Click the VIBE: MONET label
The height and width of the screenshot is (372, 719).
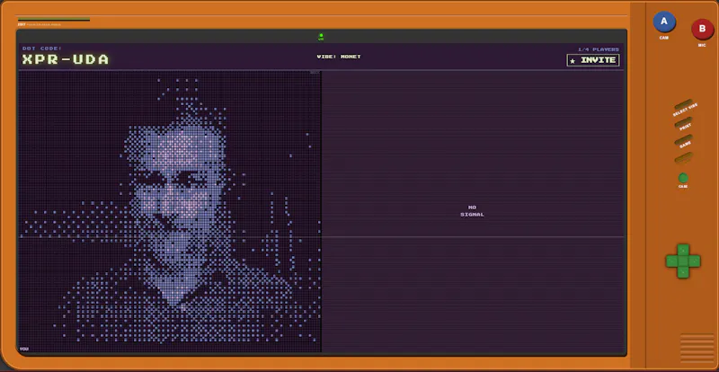[339, 57]
